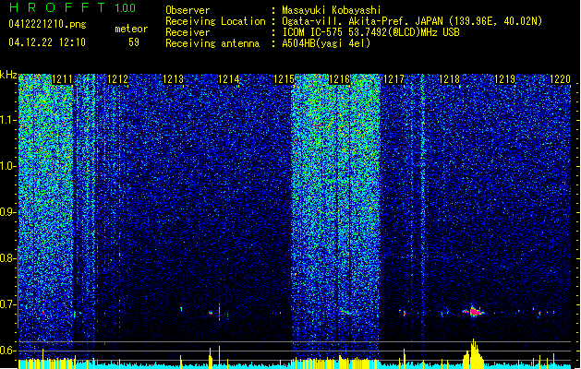Click the 1211 time marker
Viewport: 581px width, 369px height.
pyautogui.click(x=62, y=79)
